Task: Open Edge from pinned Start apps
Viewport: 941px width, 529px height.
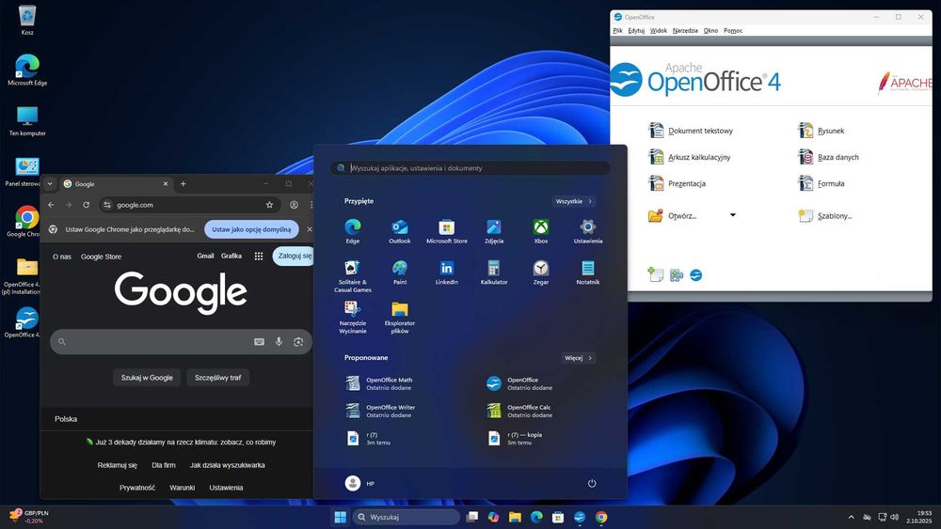Action: [x=352, y=231]
